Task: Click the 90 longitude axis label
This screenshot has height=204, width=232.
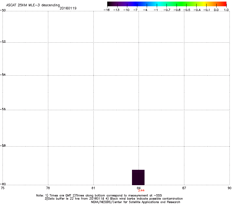Action: (x=229, y=188)
